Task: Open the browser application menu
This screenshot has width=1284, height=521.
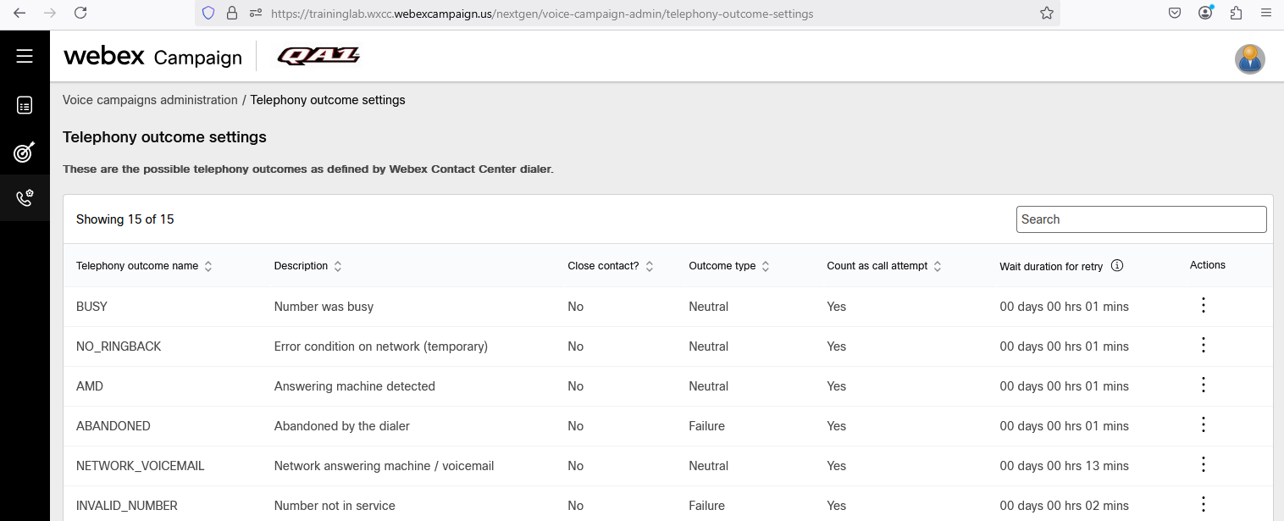Action: tap(1265, 13)
